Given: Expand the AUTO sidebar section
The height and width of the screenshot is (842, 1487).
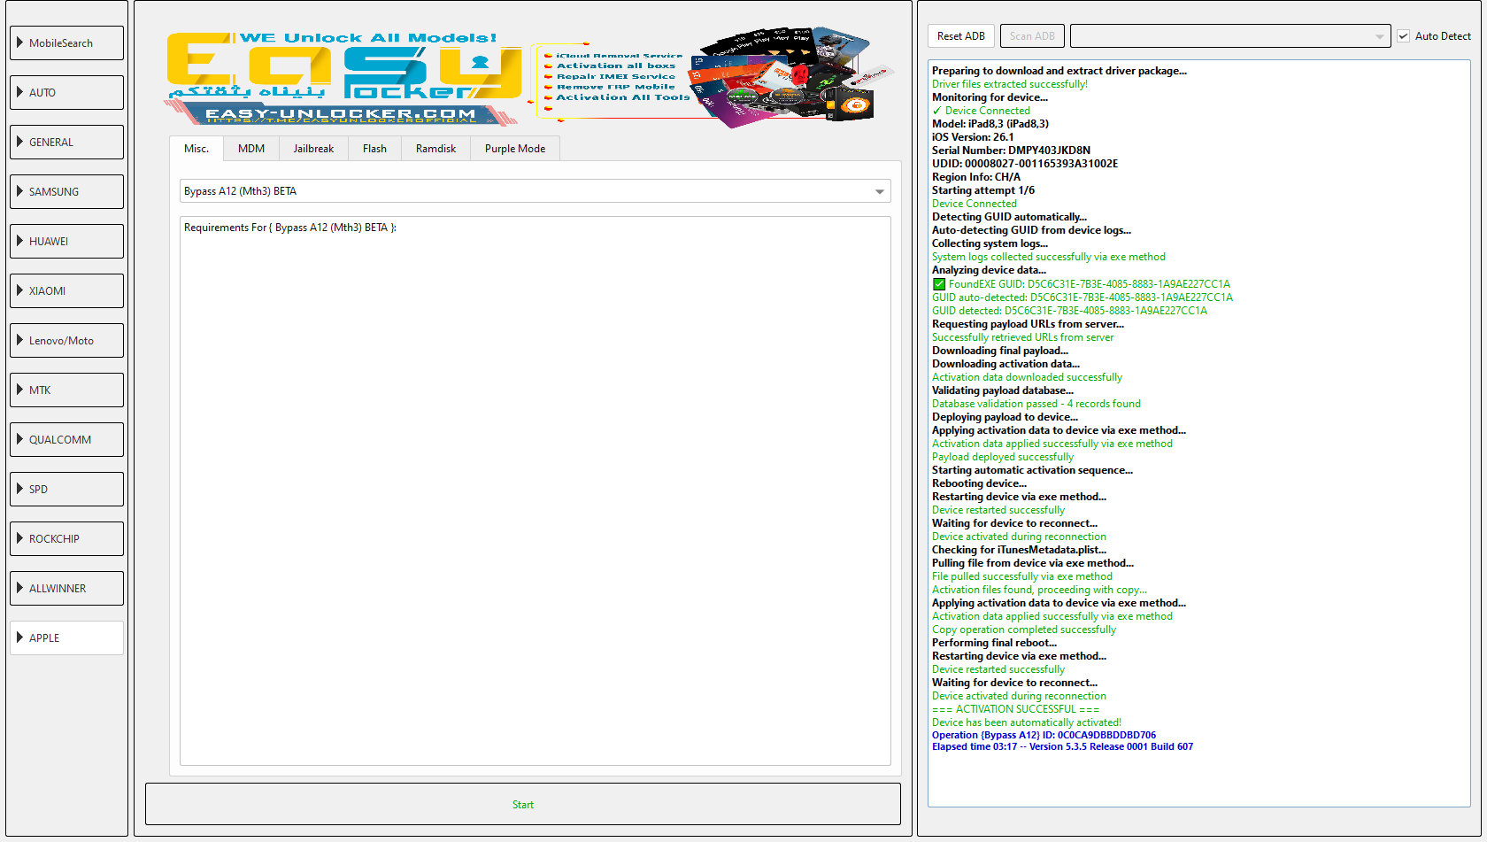Looking at the screenshot, I should (66, 92).
